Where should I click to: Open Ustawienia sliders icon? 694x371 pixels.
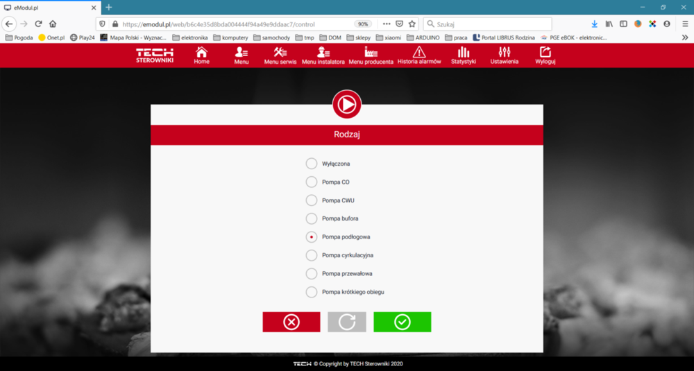505,53
